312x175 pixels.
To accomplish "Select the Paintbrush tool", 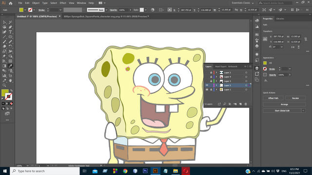I will (4, 42).
